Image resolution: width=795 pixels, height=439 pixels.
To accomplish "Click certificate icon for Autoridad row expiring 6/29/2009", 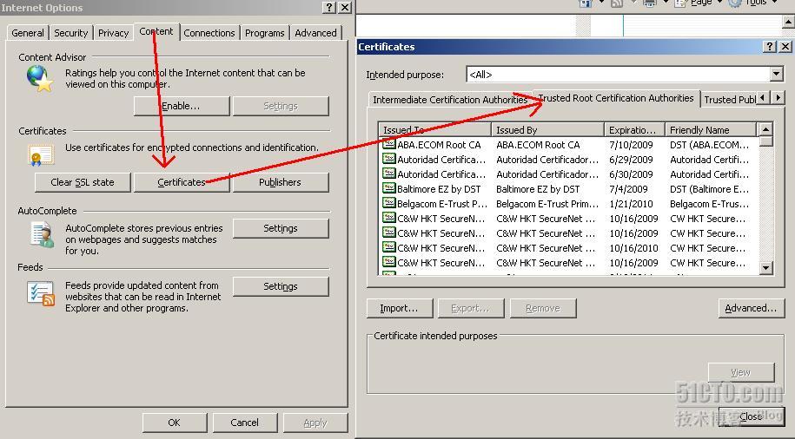I will (x=389, y=159).
